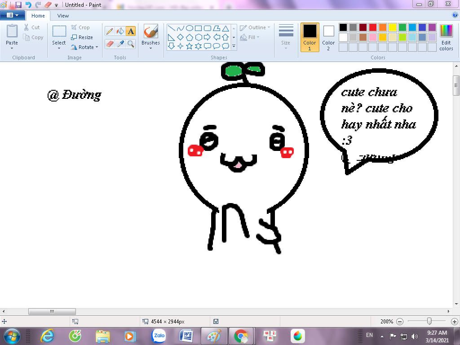Screen dimensions: 460x345
Task: Open the Windows Start button
Action: 12,336
